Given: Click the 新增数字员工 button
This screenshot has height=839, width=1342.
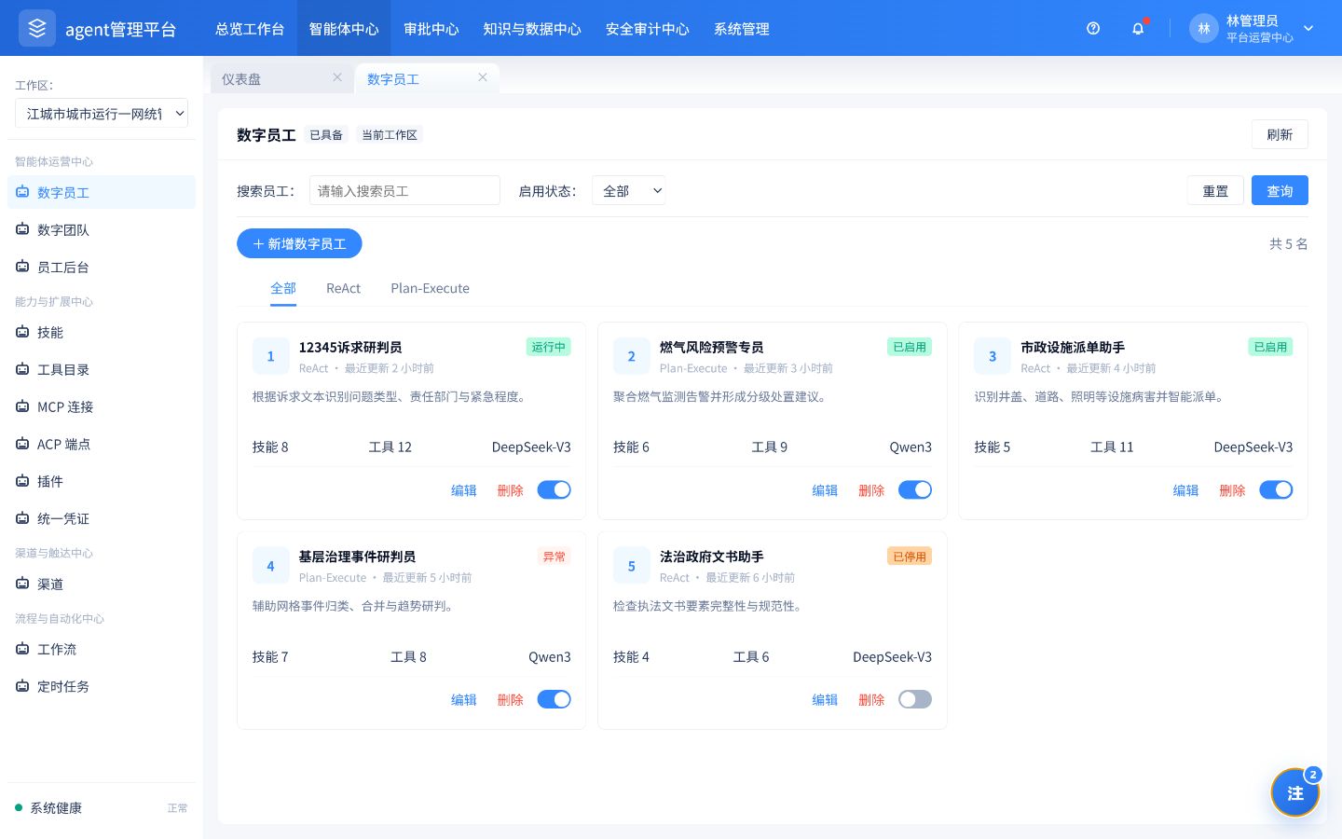Looking at the screenshot, I should [299, 243].
